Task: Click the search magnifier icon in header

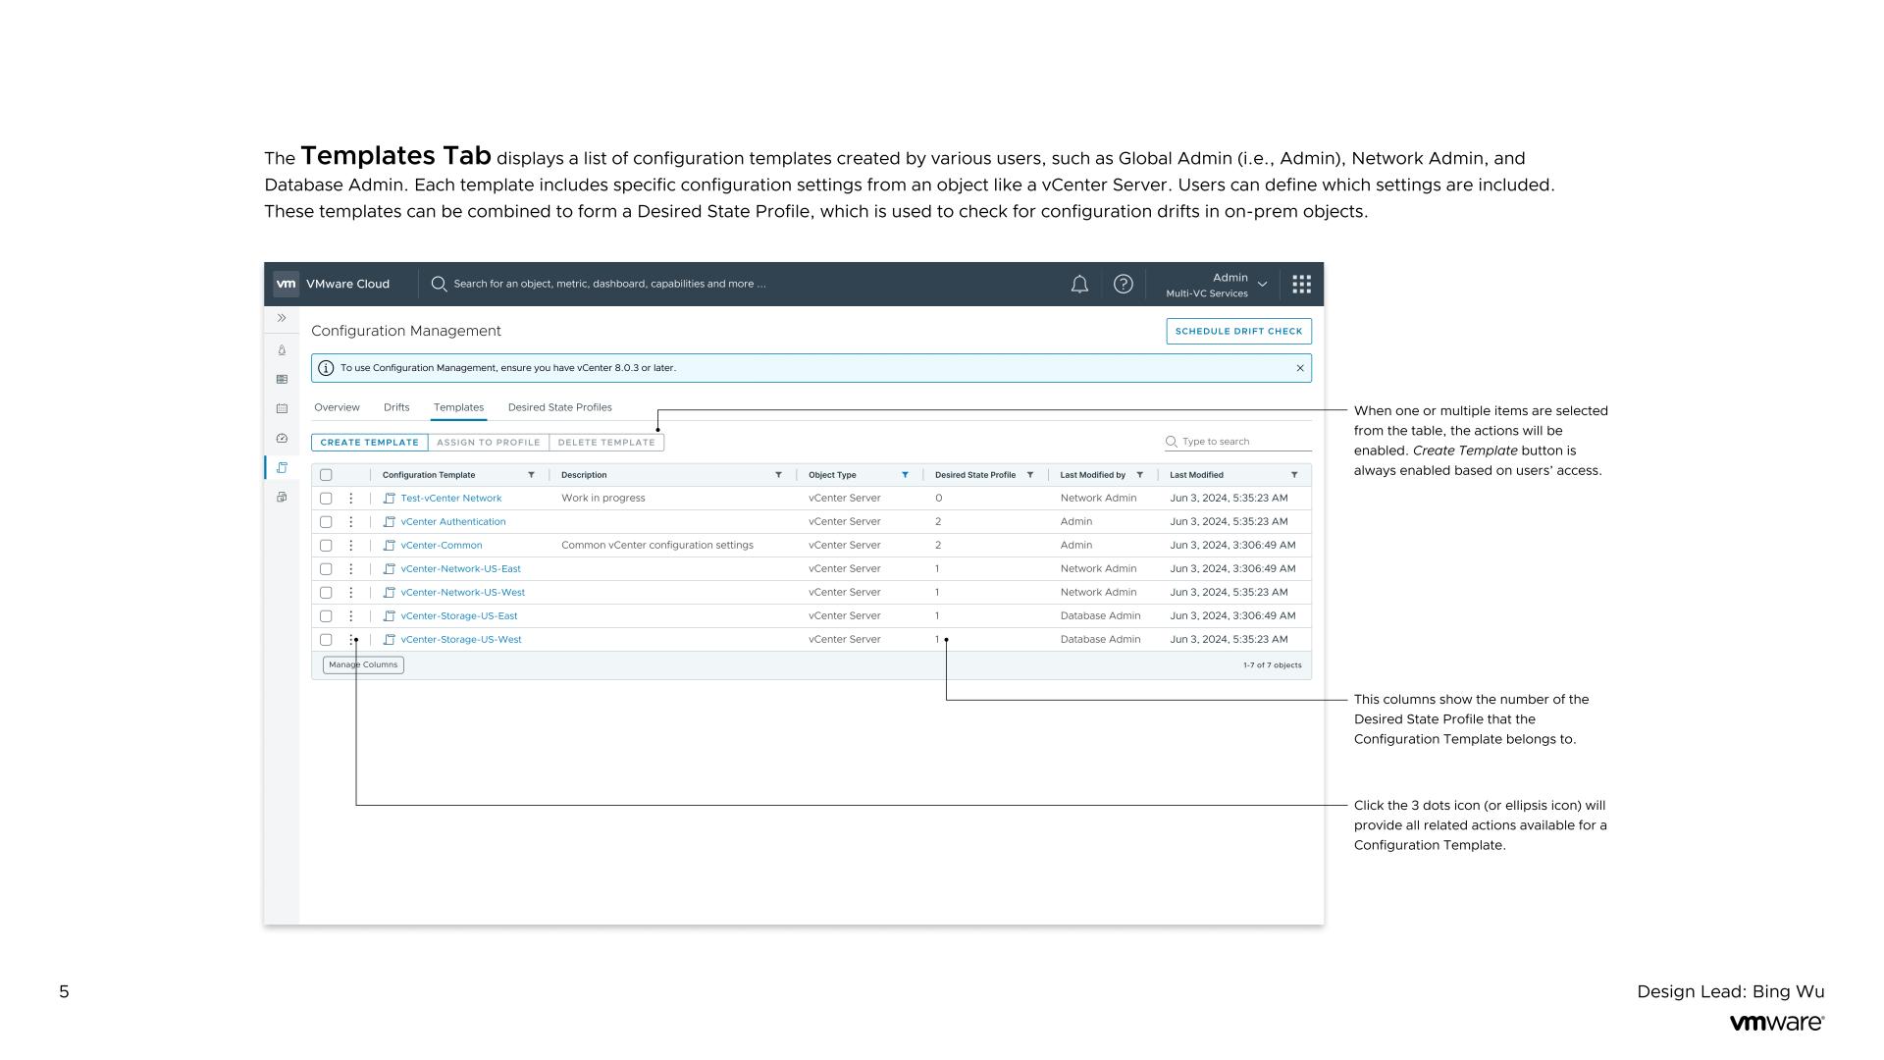Action: coord(439,284)
